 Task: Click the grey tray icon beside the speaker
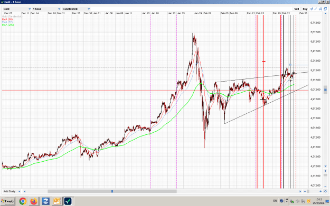(x=303, y=201)
